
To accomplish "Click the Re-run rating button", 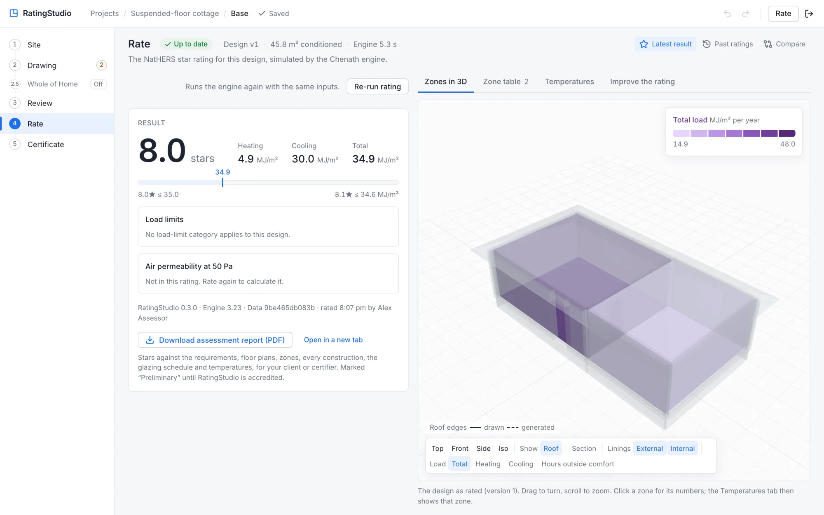I will coord(377,87).
